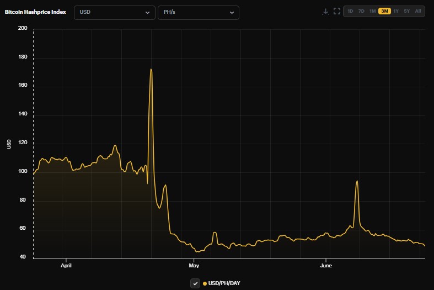Click the 100 y-axis value
Screen dimensions: 434x290
pyautogui.click(x=23, y=171)
